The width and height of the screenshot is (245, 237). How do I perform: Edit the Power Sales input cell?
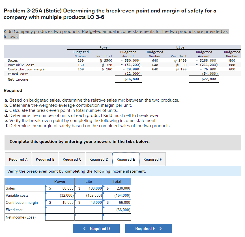pyautogui.click(x=60, y=188)
